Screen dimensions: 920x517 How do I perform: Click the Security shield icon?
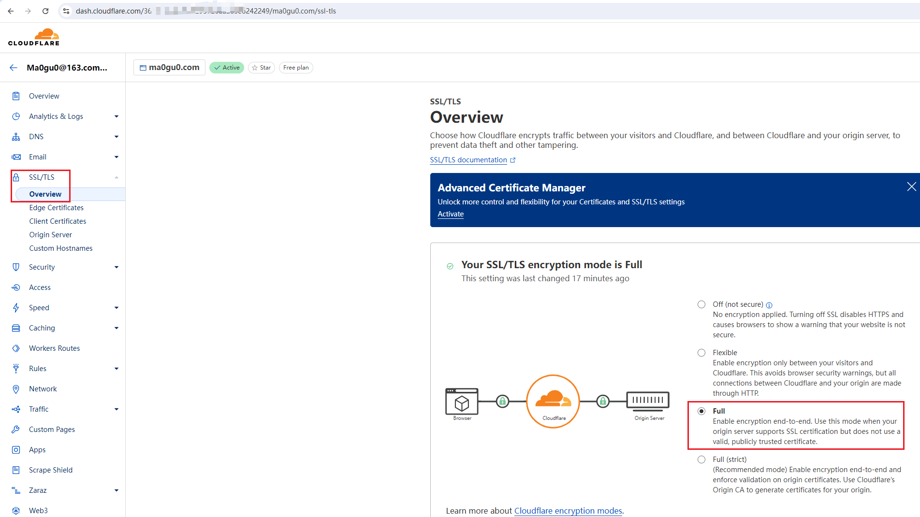(16, 267)
